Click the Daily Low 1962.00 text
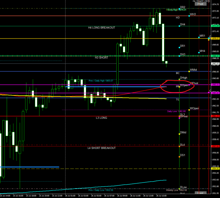Viewport: 220px width, 198px height. pyautogui.click(x=176, y=111)
